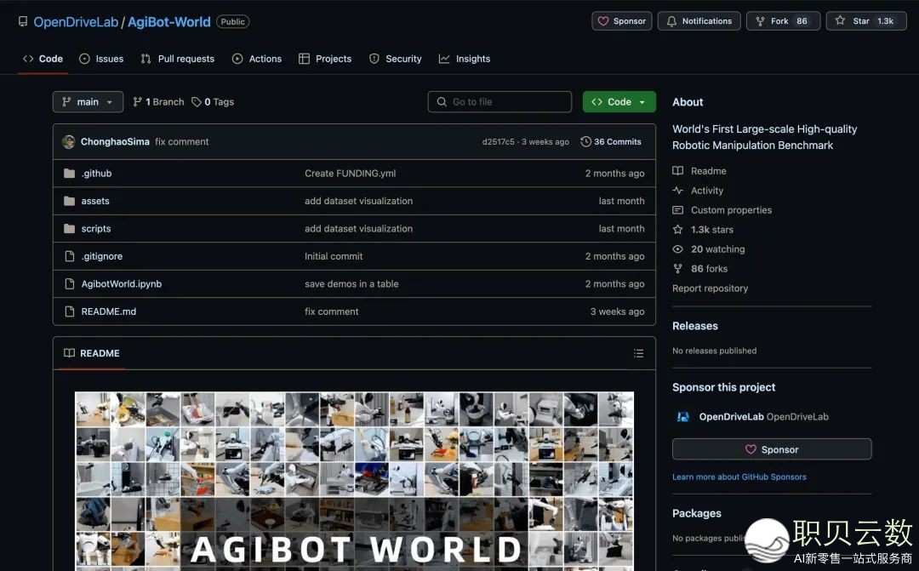Open the latest 'fix comment' commit message
This screenshot has width=919, height=571.
point(182,142)
